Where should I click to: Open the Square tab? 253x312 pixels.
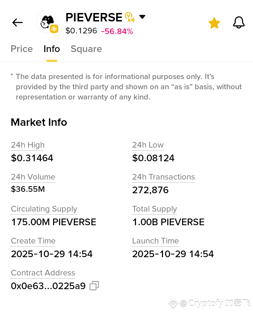(x=86, y=49)
